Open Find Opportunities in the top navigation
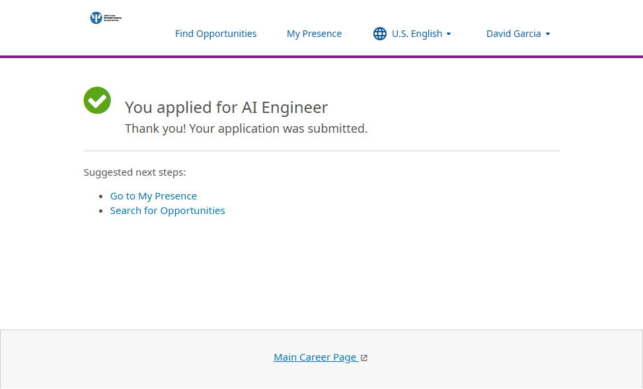The height and width of the screenshot is (389, 643). (x=215, y=34)
